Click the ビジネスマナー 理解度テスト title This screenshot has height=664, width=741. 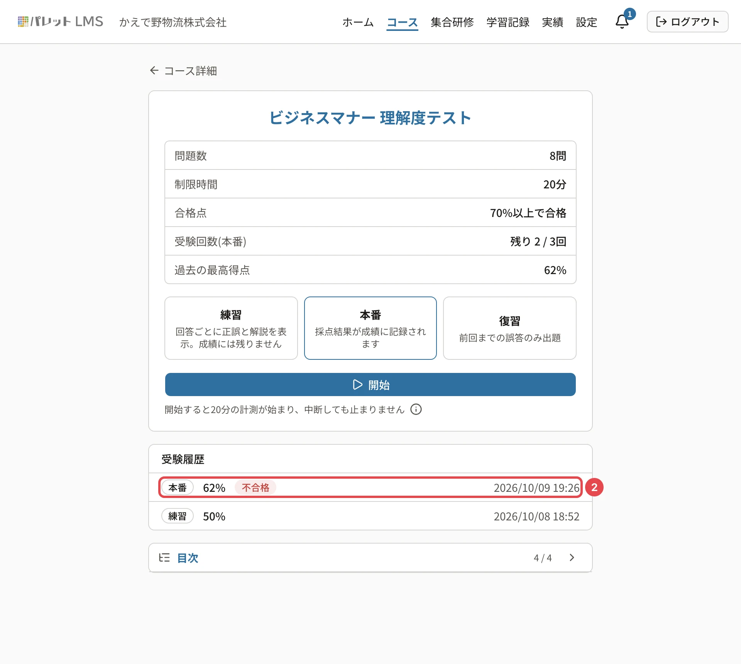370,118
